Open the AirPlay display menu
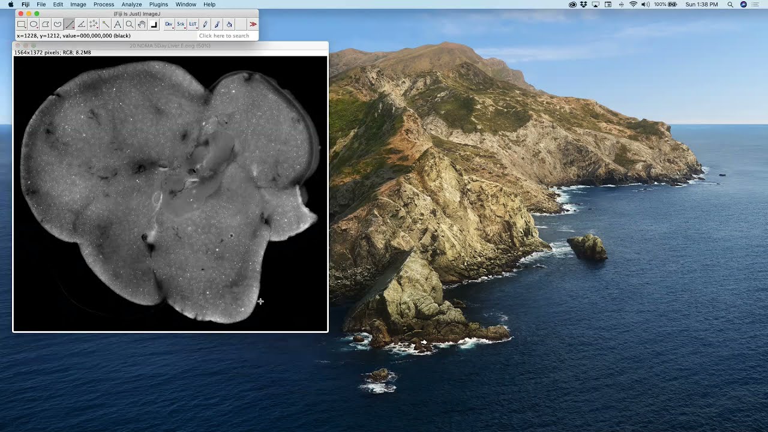 pos(596,4)
